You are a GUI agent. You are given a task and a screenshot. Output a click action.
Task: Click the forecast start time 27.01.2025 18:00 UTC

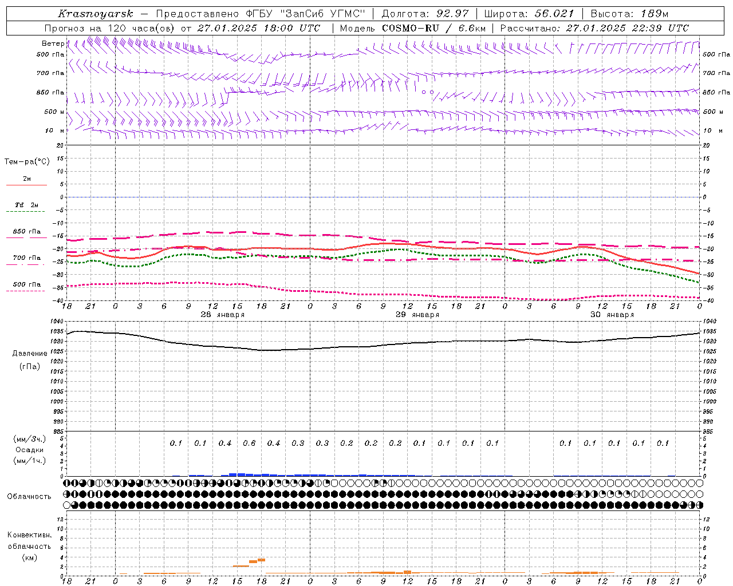(x=259, y=28)
